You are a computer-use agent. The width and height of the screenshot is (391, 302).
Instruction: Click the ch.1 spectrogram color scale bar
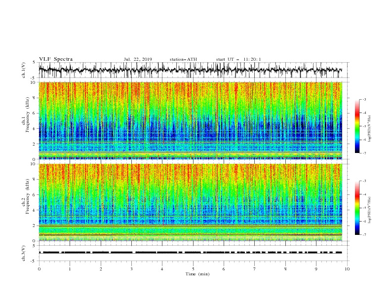click(x=357, y=126)
